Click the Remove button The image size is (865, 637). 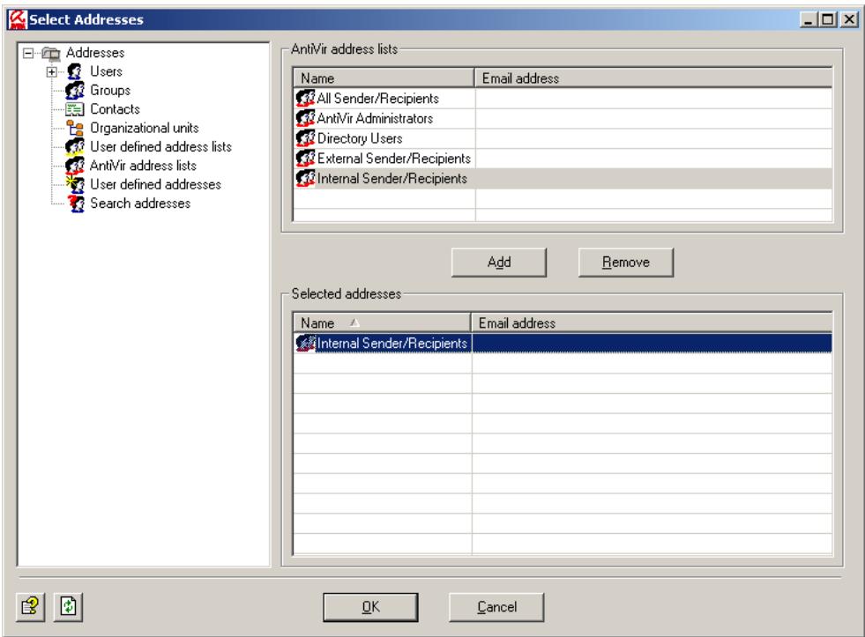tap(625, 263)
